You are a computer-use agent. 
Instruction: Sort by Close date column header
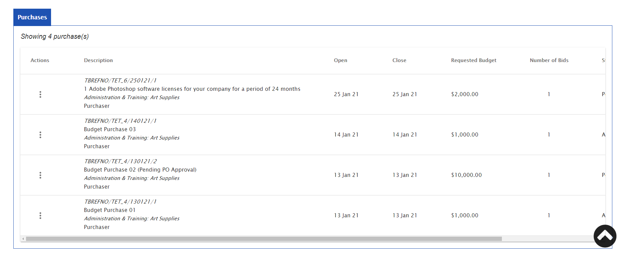coord(399,60)
